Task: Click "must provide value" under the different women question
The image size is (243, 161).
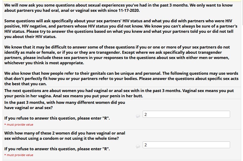Action: [19, 125]
